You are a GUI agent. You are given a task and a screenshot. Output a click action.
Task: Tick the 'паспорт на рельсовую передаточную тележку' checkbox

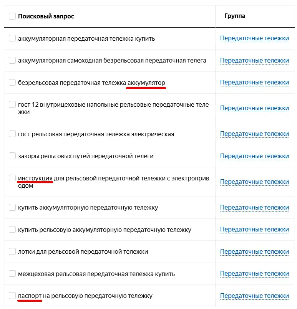click(12, 296)
